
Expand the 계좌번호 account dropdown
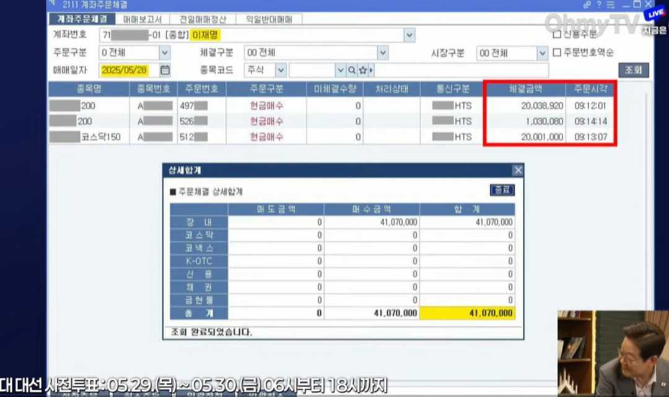tap(409, 35)
